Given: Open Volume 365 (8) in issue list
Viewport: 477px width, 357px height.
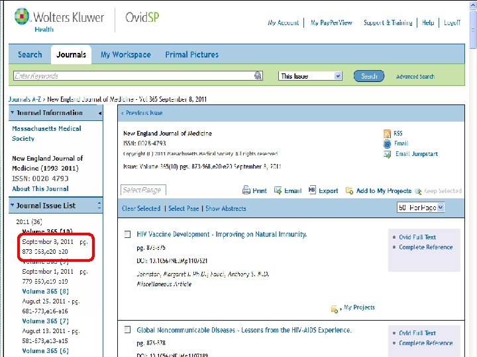Looking at the screenshot, I should click(45, 291).
